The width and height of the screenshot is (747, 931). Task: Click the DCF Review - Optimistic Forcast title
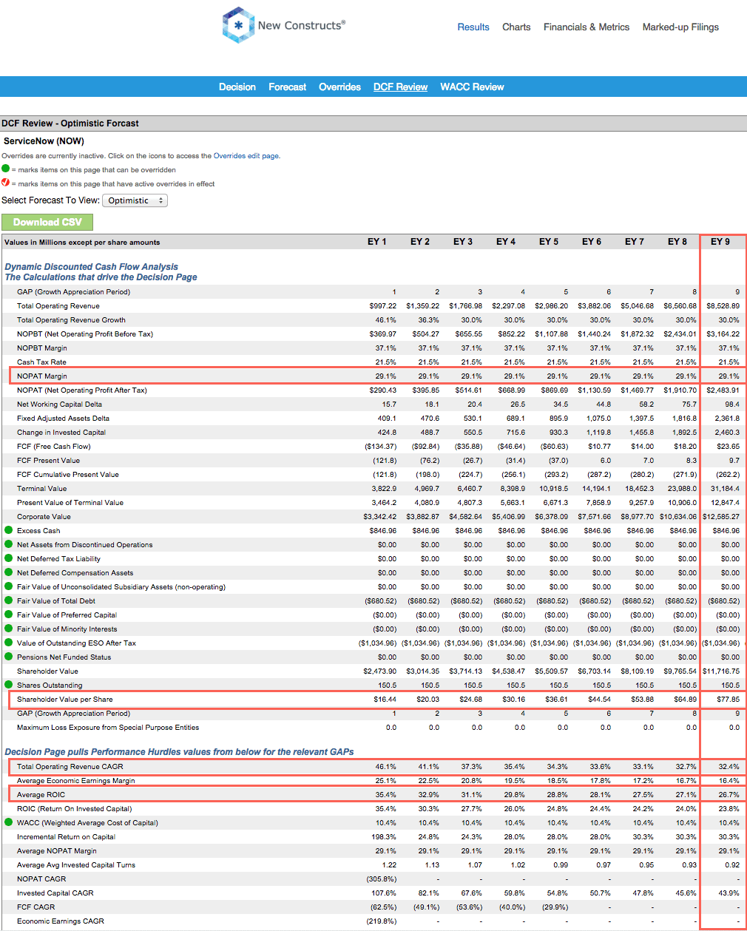pyautogui.click(x=70, y=123)
